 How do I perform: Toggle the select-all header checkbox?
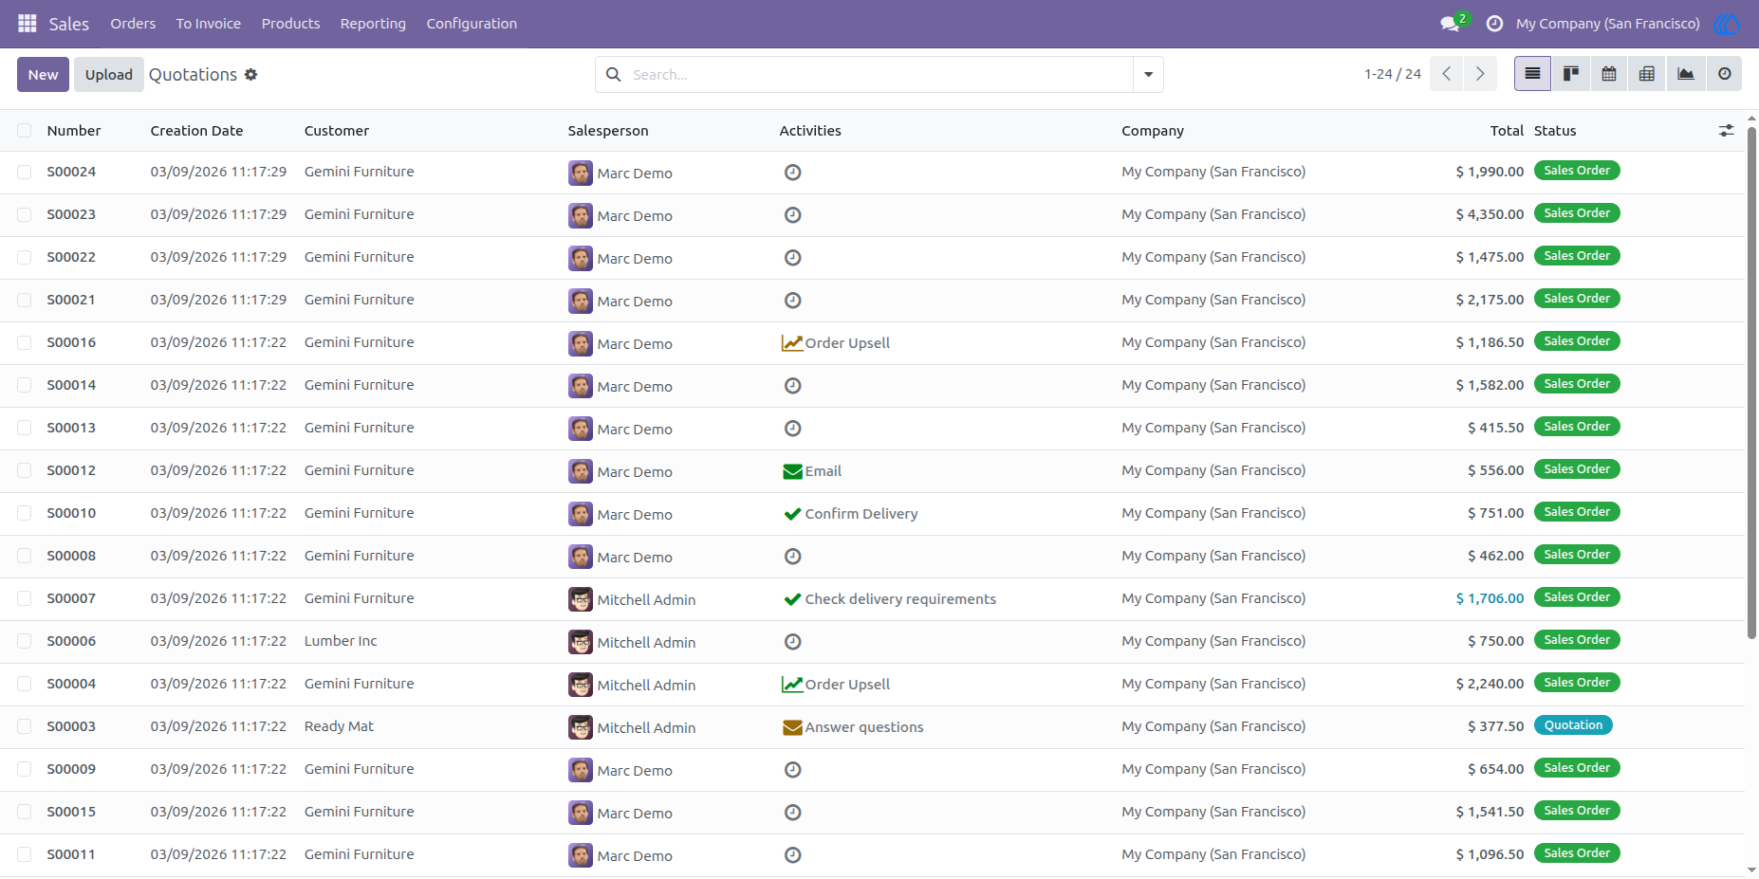[25, 131]
